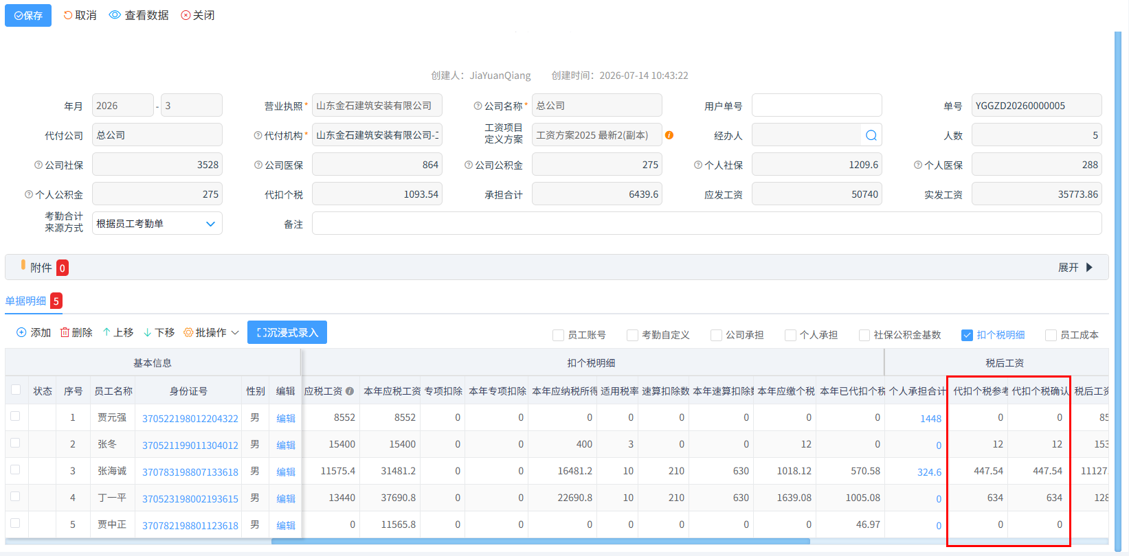
Task: Click the 删除 trash icon
Action: (x=65, y=332)
